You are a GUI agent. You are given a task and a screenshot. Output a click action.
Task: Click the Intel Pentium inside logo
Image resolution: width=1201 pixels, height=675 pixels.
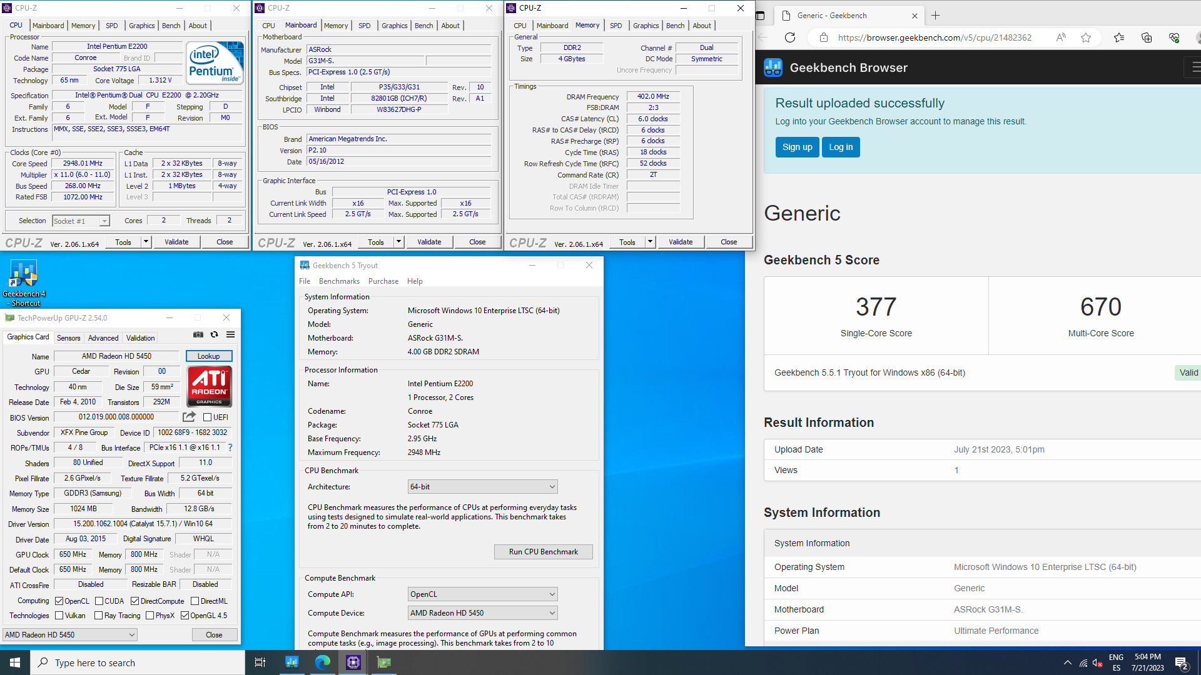pos(215,62)
